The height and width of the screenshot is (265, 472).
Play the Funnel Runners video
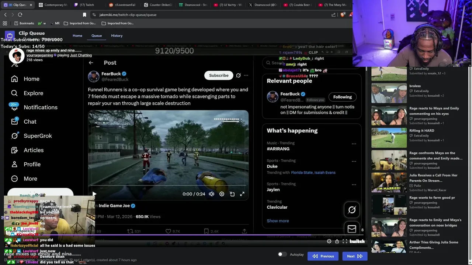[94, 194]
